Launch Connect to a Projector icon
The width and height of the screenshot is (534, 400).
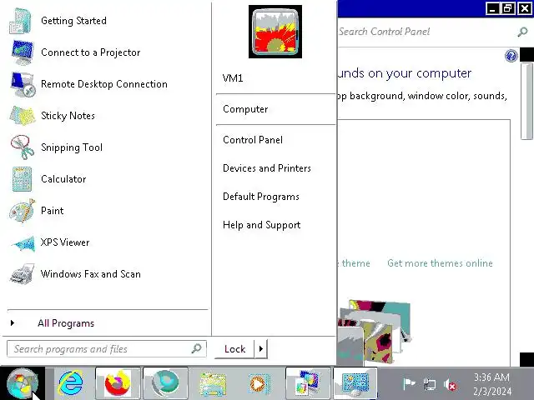22,52
